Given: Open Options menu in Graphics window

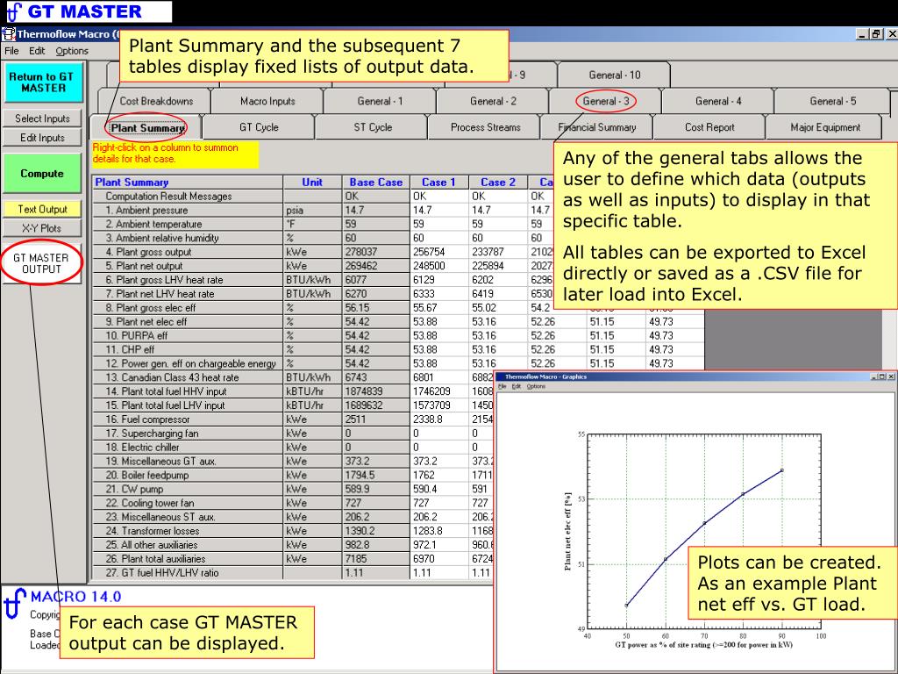Looking at the screenshot, I should pyautogui.click(x=536, y=387).
